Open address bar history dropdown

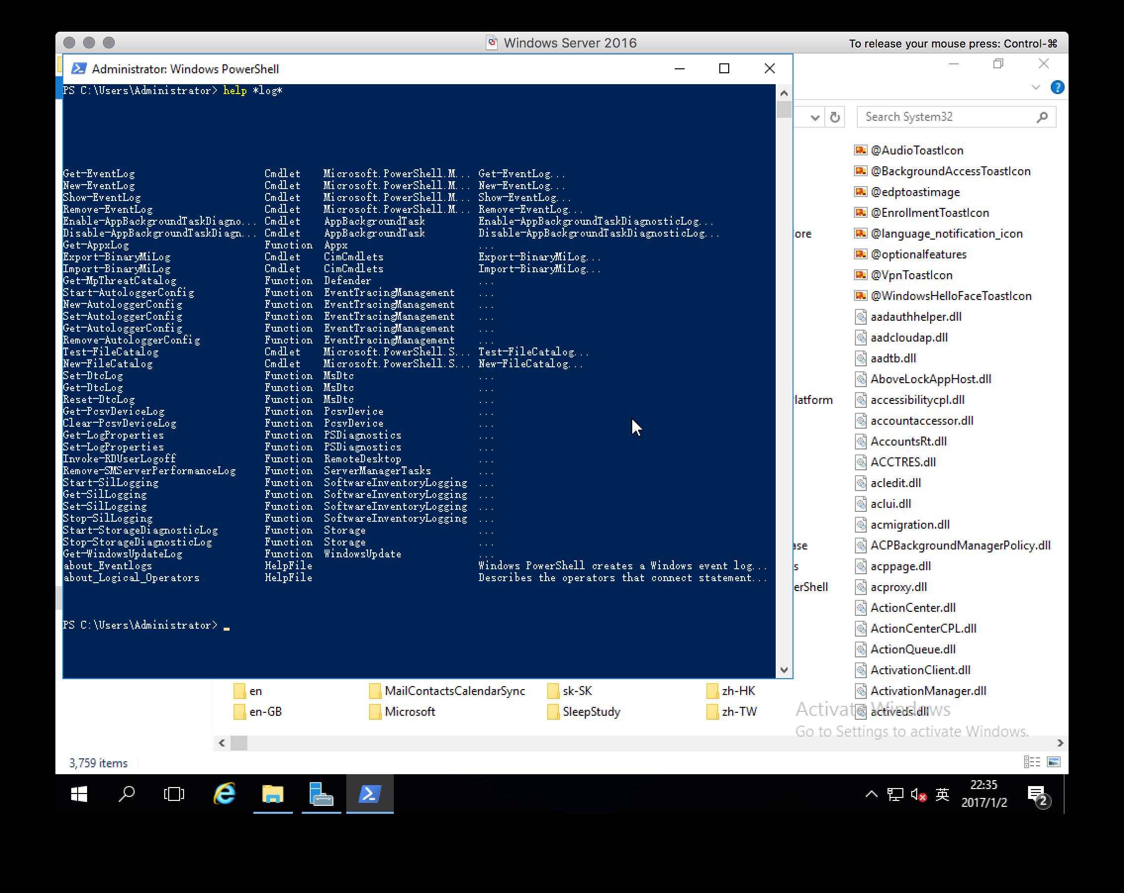point(815,117)
